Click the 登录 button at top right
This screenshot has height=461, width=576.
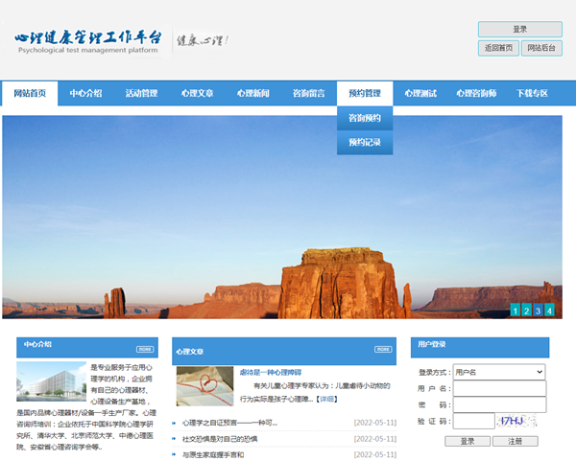point(519,30)
